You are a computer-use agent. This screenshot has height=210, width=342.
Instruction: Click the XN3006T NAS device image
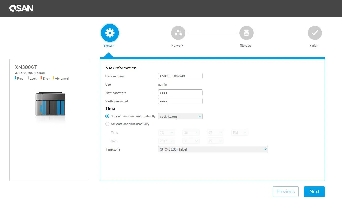[x=50, y=104]
